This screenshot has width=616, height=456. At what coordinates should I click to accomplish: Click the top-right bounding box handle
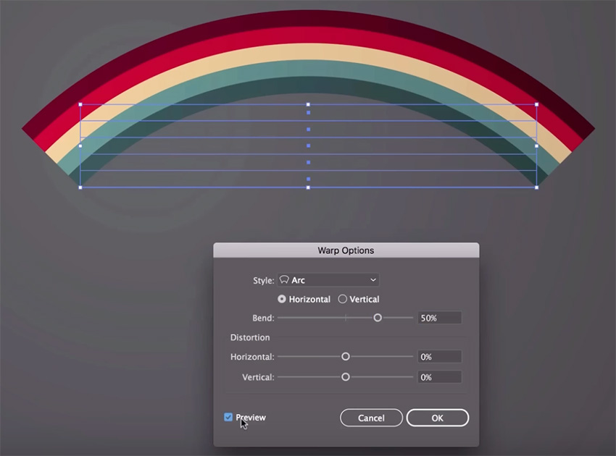pos(536,104)
